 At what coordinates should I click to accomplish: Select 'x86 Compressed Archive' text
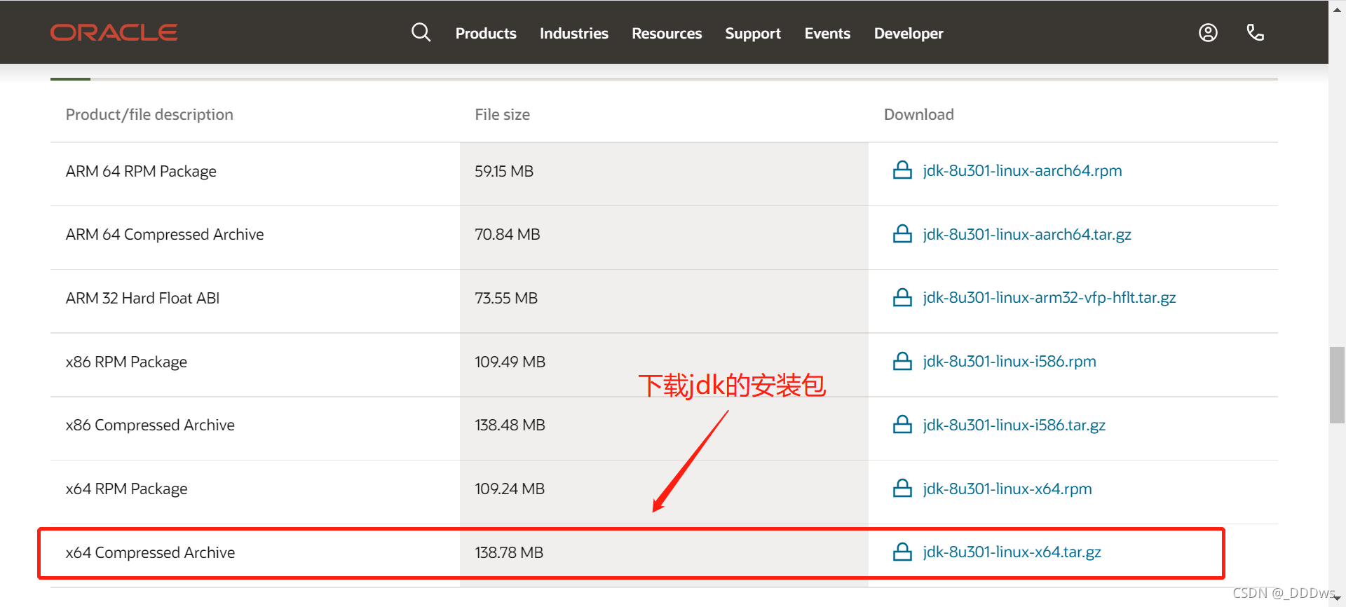(x=150, y=425)
